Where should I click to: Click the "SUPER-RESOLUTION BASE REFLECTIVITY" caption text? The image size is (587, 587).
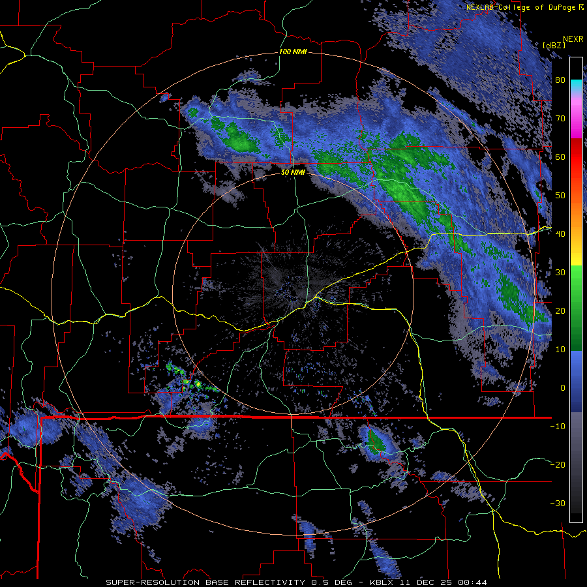205,582
